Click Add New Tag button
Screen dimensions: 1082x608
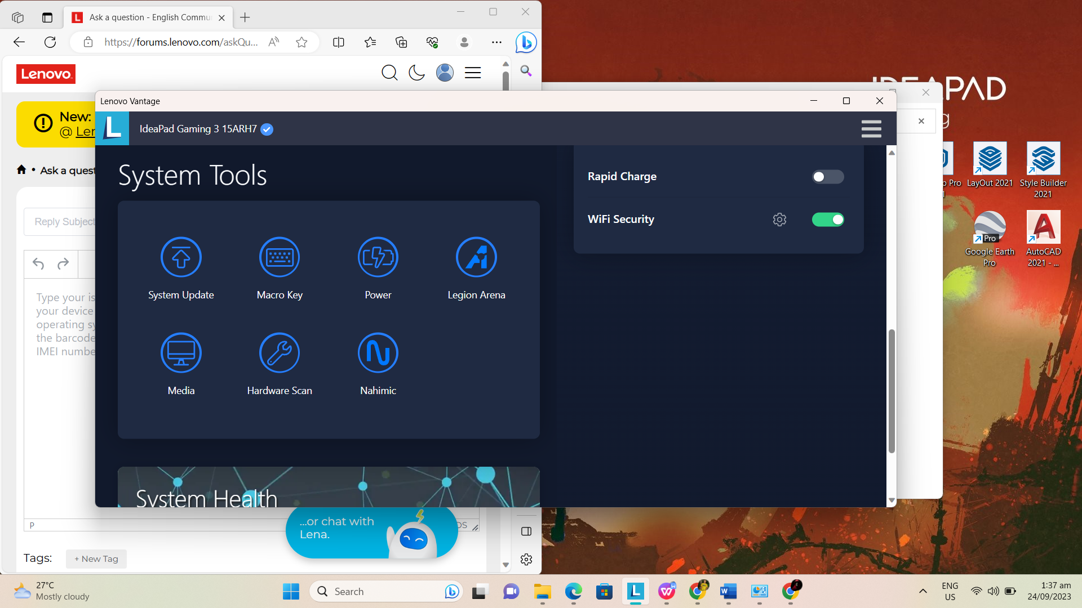pyautogui.click(x=95, y=559)
